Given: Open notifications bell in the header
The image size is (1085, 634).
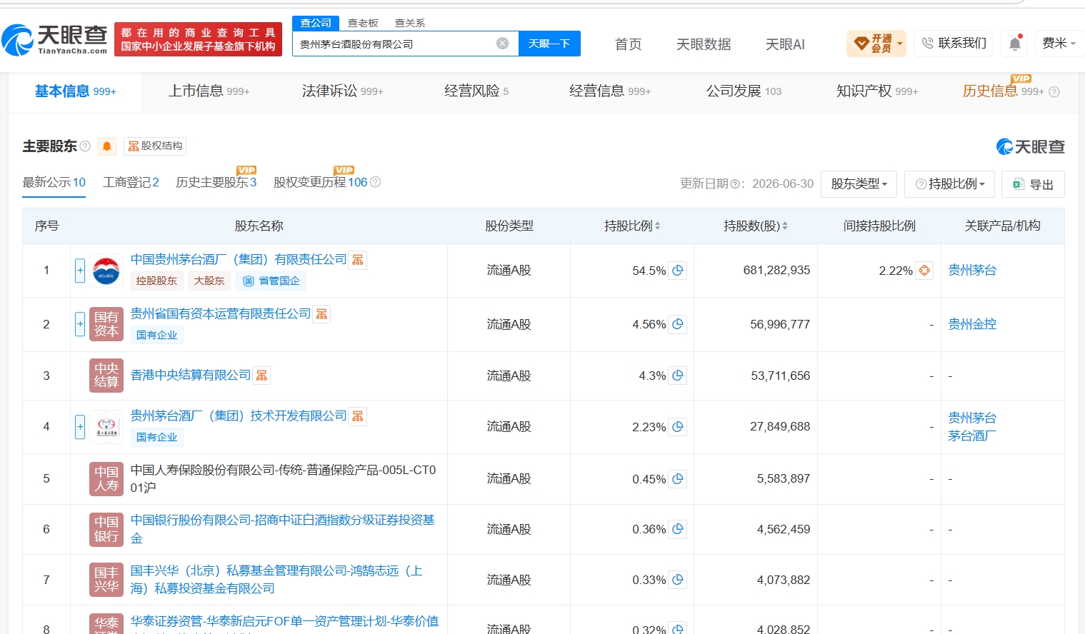Looking at the screenshot, I should point(1015,44).
